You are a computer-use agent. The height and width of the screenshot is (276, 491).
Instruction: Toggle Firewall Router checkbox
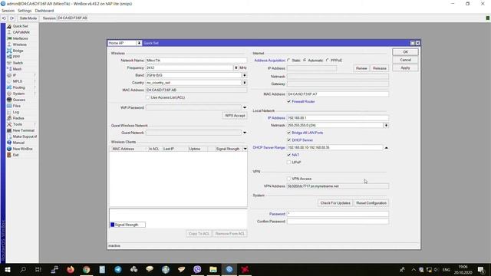[288, 101]
